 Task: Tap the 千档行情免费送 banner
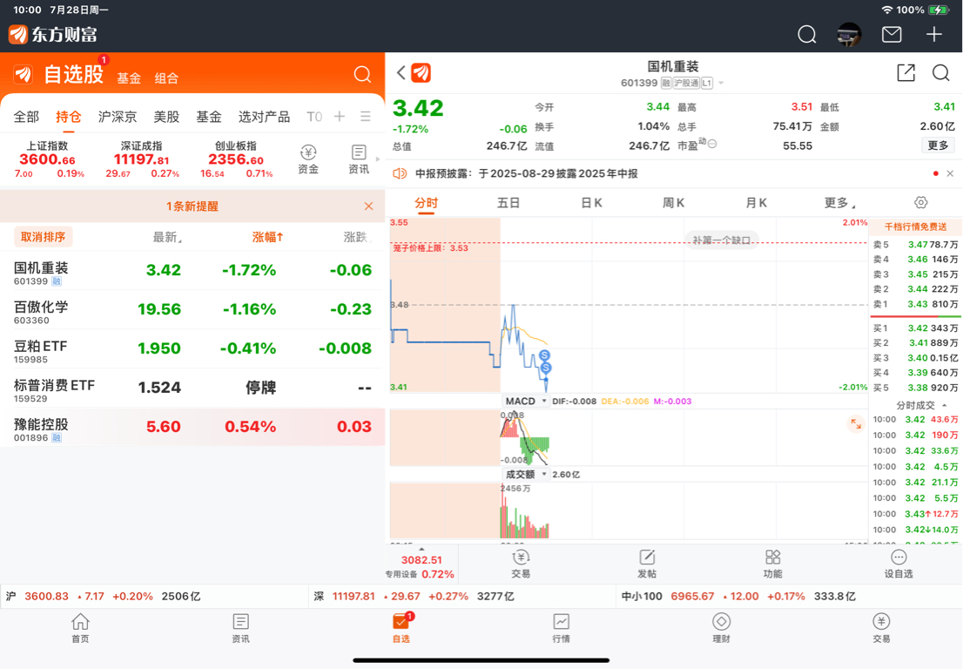pos(915,226)
